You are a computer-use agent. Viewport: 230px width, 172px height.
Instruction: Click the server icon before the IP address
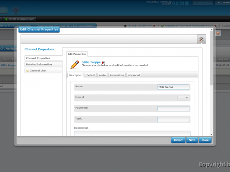pos(125,26)
